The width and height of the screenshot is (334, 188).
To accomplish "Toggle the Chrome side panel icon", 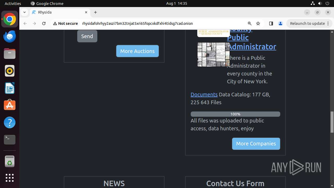I will (x=271, y=23).
